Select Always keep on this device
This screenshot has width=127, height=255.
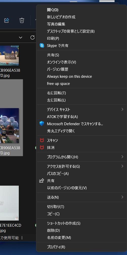[82, 76]
